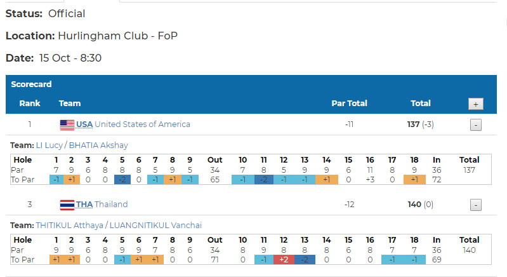The image size is (507, 277).
Task: Collapse the USA team scorecard
Action: pos(475,125)
